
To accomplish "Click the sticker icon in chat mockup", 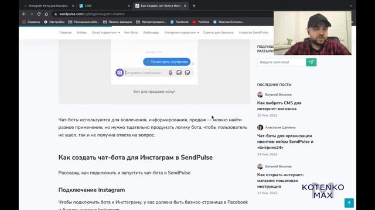I will tap(187, 72).
